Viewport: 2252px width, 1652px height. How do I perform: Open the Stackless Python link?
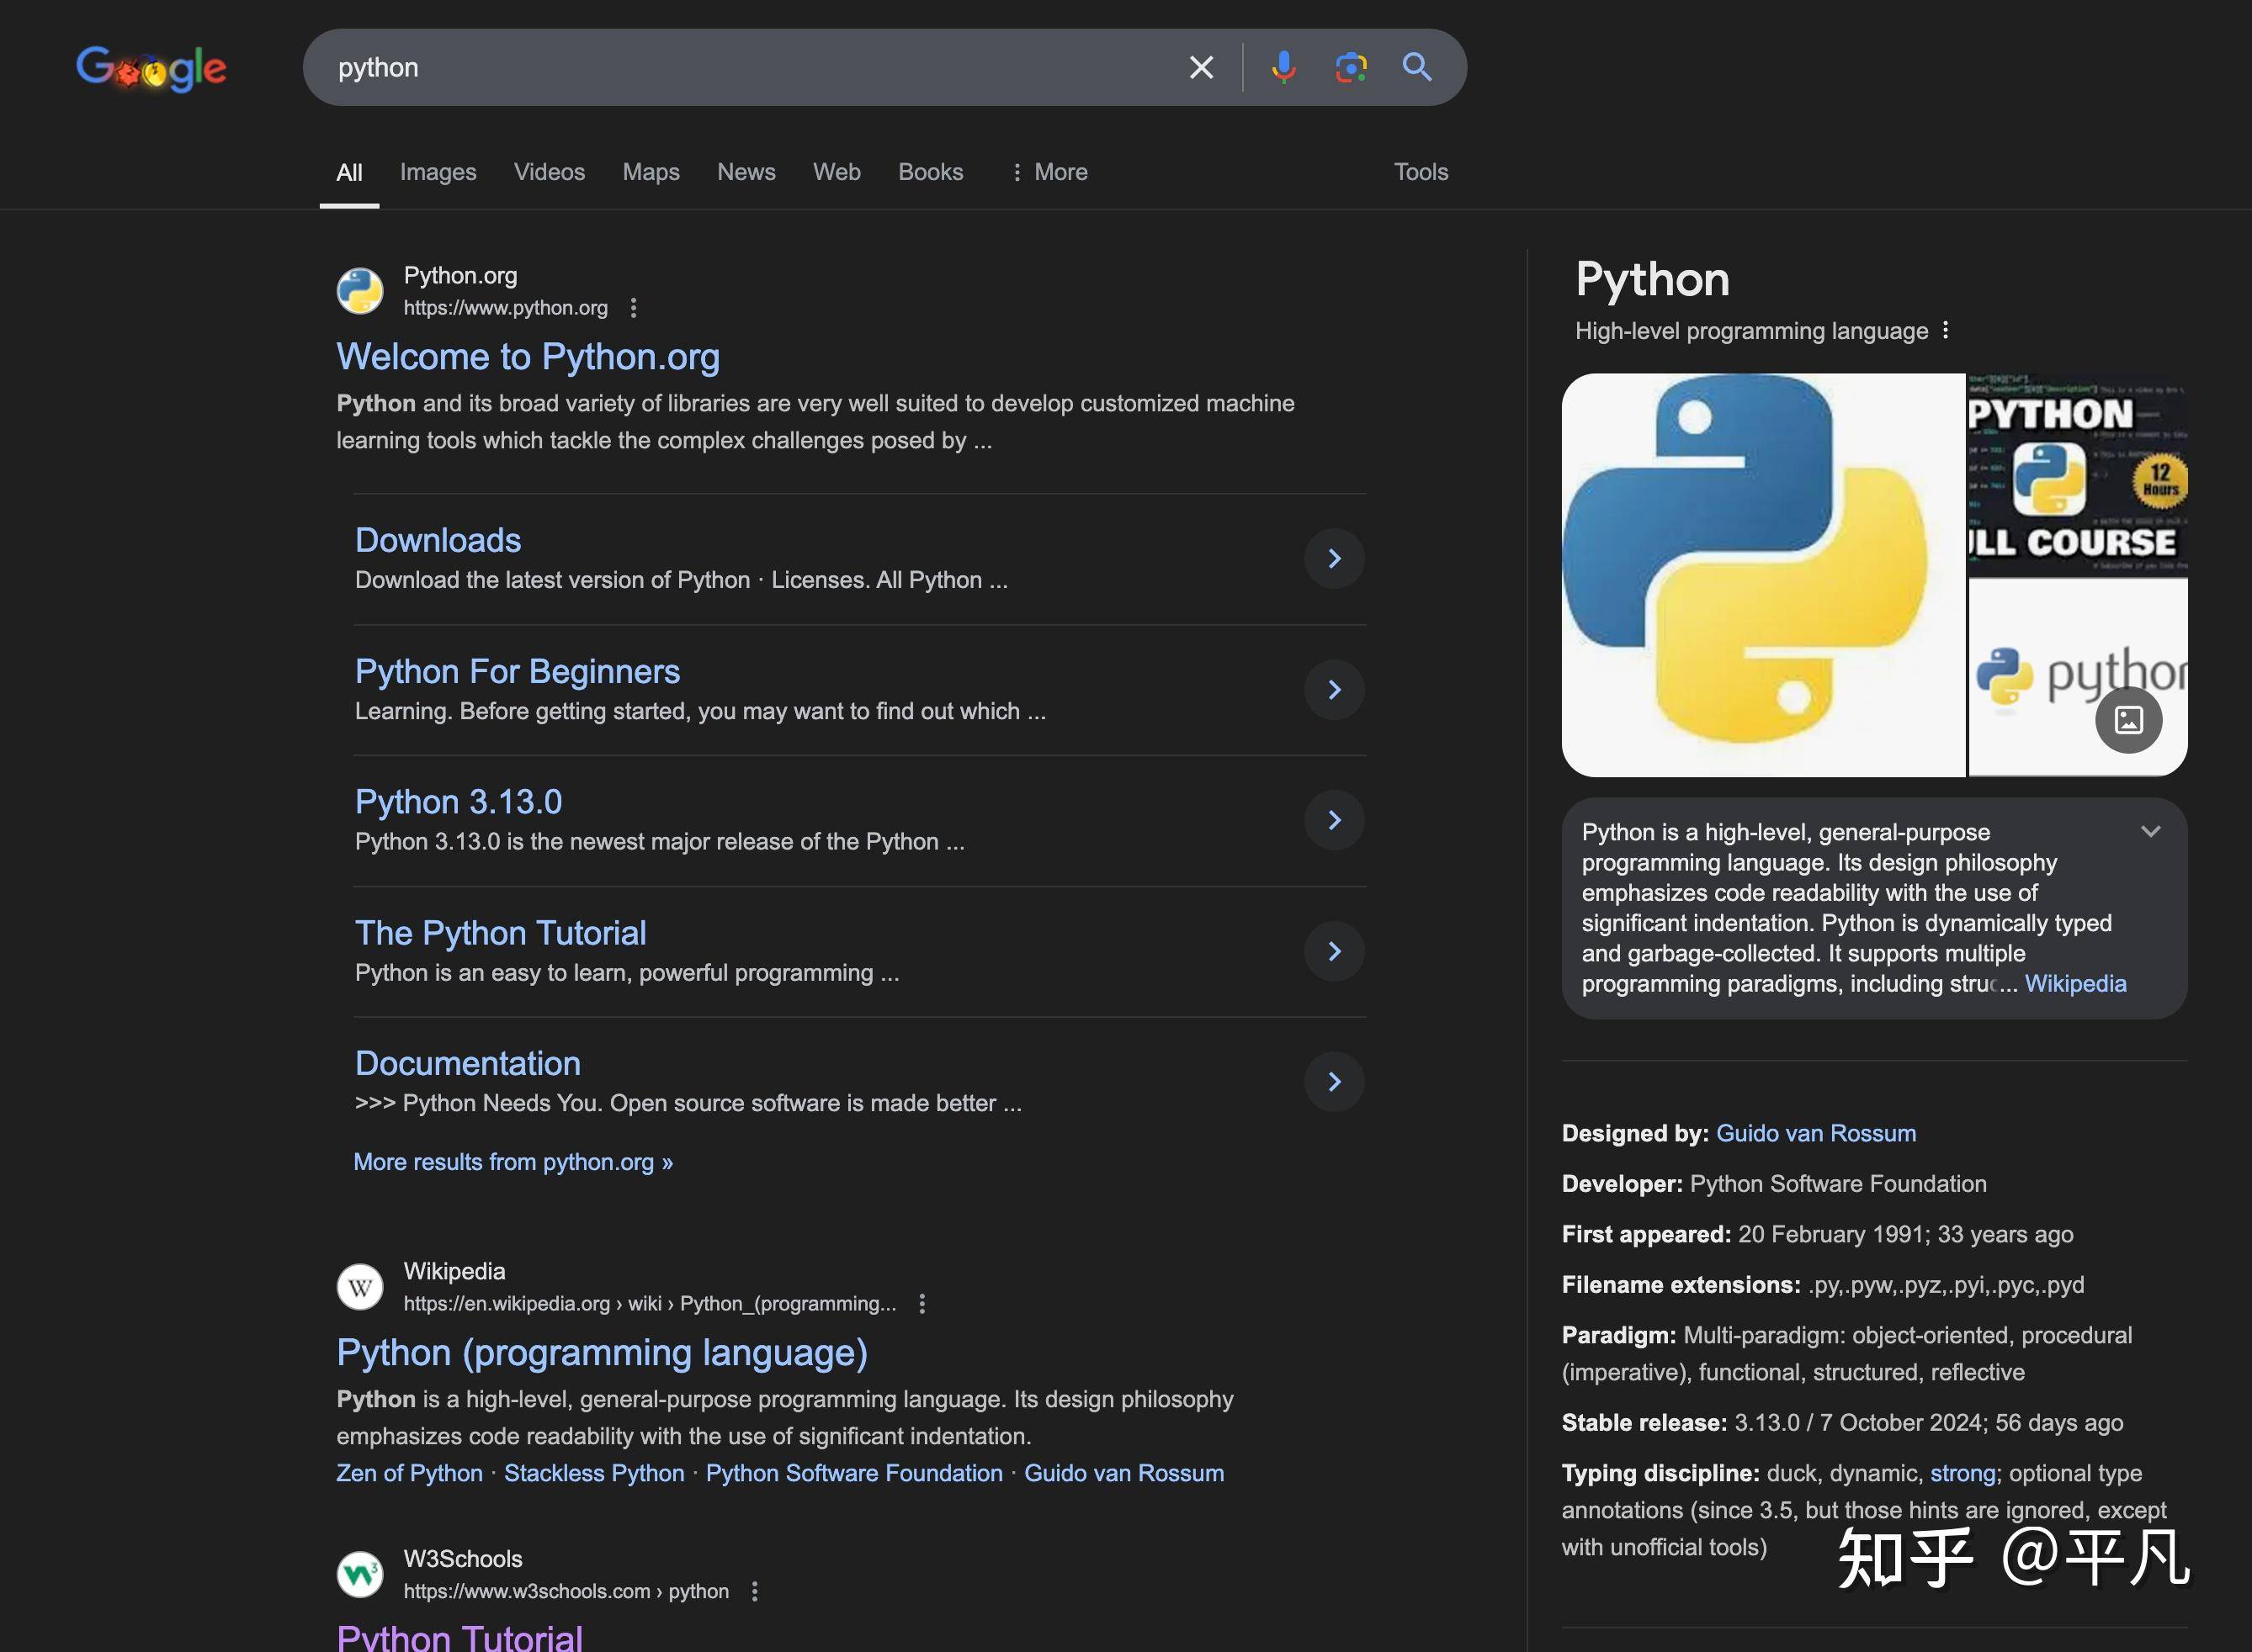(594, 1473)
